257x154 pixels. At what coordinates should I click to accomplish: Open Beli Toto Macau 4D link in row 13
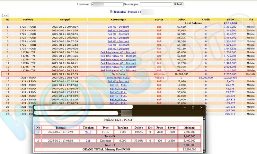[118, 70]
